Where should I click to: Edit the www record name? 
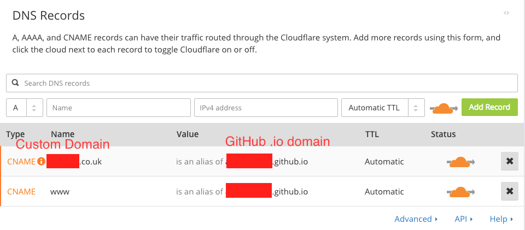tap(60, 192)
